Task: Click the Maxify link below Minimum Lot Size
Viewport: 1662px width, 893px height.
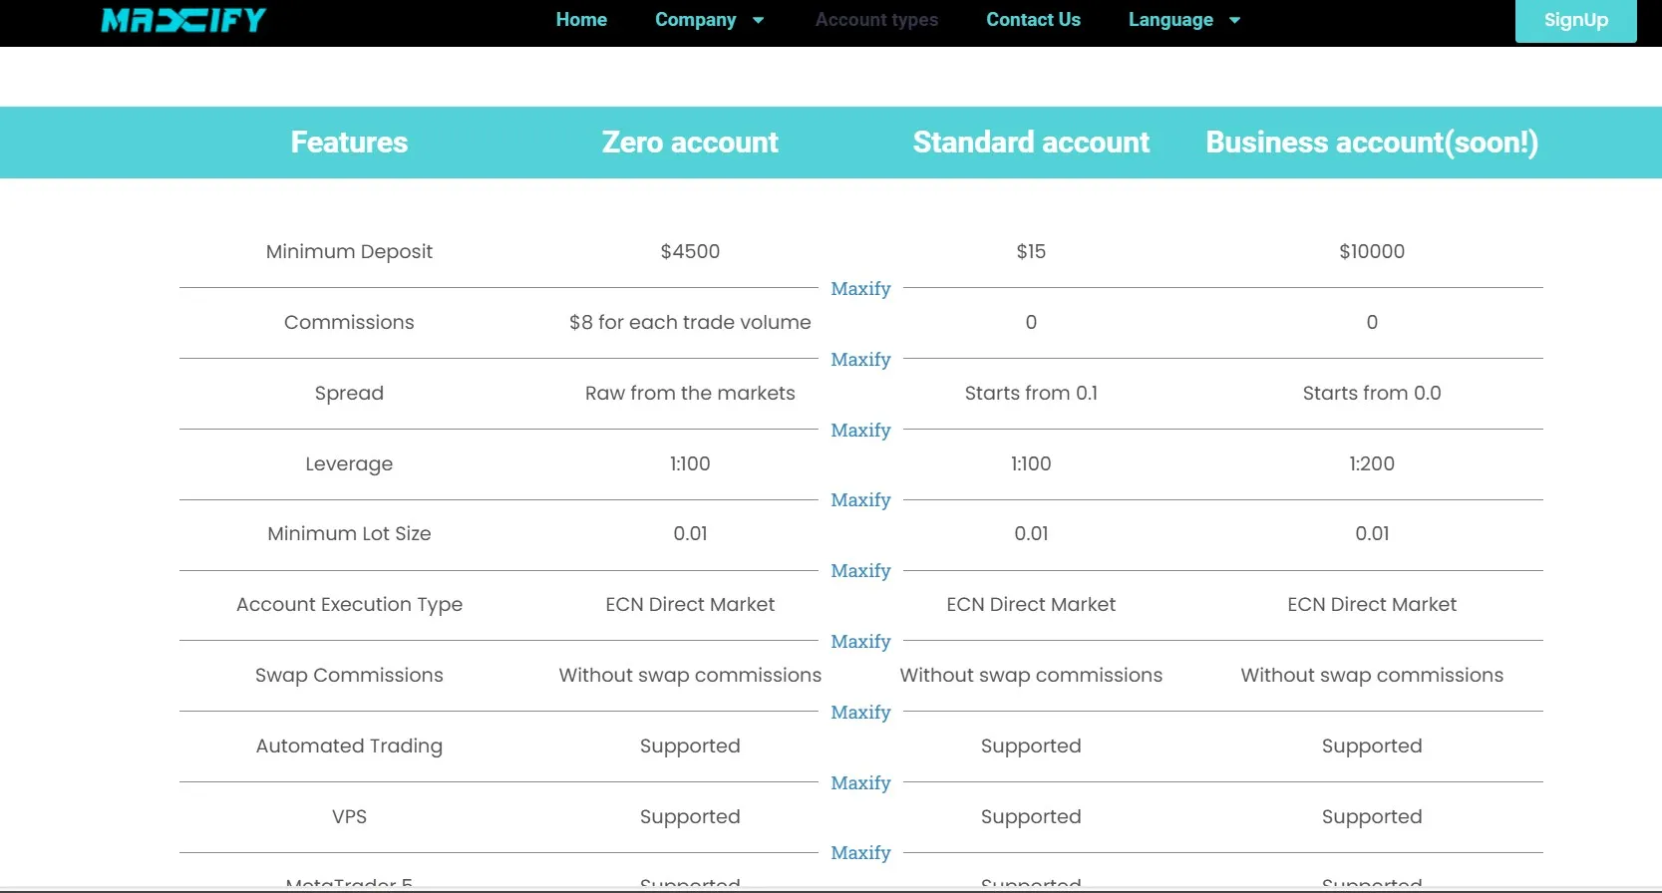Action: [860, 571]
